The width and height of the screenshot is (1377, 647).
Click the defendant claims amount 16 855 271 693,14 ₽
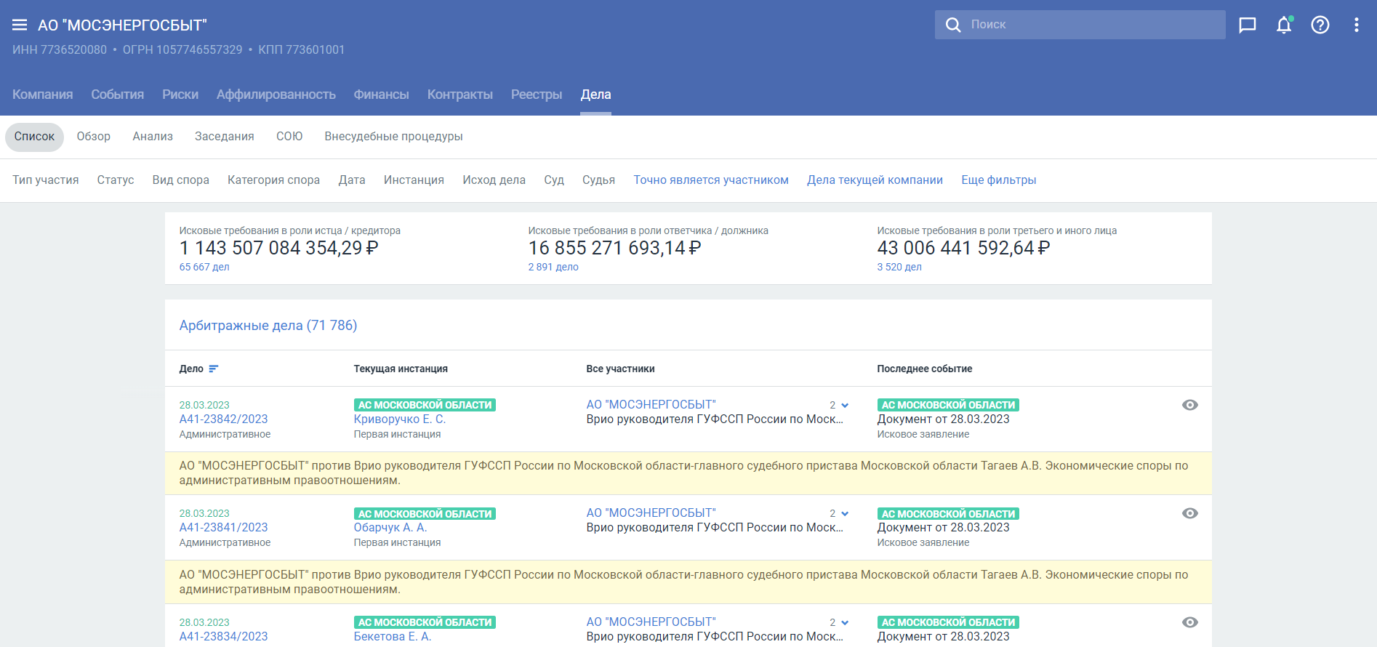pyautogui.click(x=615, y=248)
